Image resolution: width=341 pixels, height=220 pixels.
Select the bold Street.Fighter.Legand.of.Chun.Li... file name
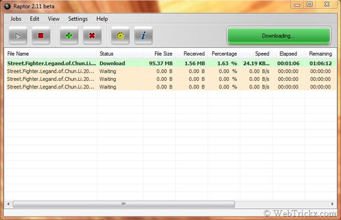pos(52,63)
